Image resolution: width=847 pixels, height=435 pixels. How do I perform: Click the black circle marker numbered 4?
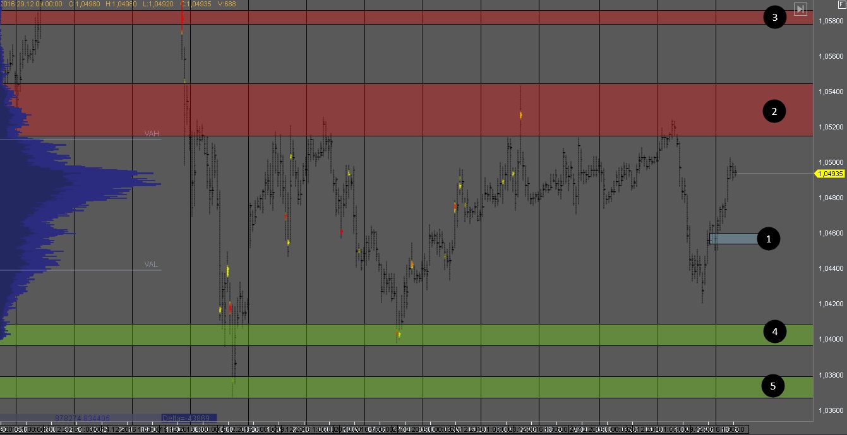coord(774,331)
